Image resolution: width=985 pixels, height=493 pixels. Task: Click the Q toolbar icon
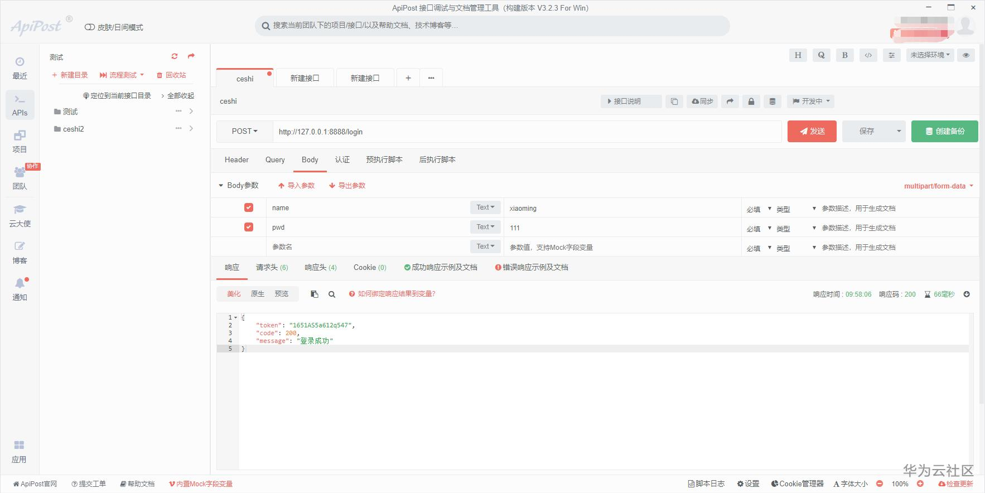[x=821, y=55]
